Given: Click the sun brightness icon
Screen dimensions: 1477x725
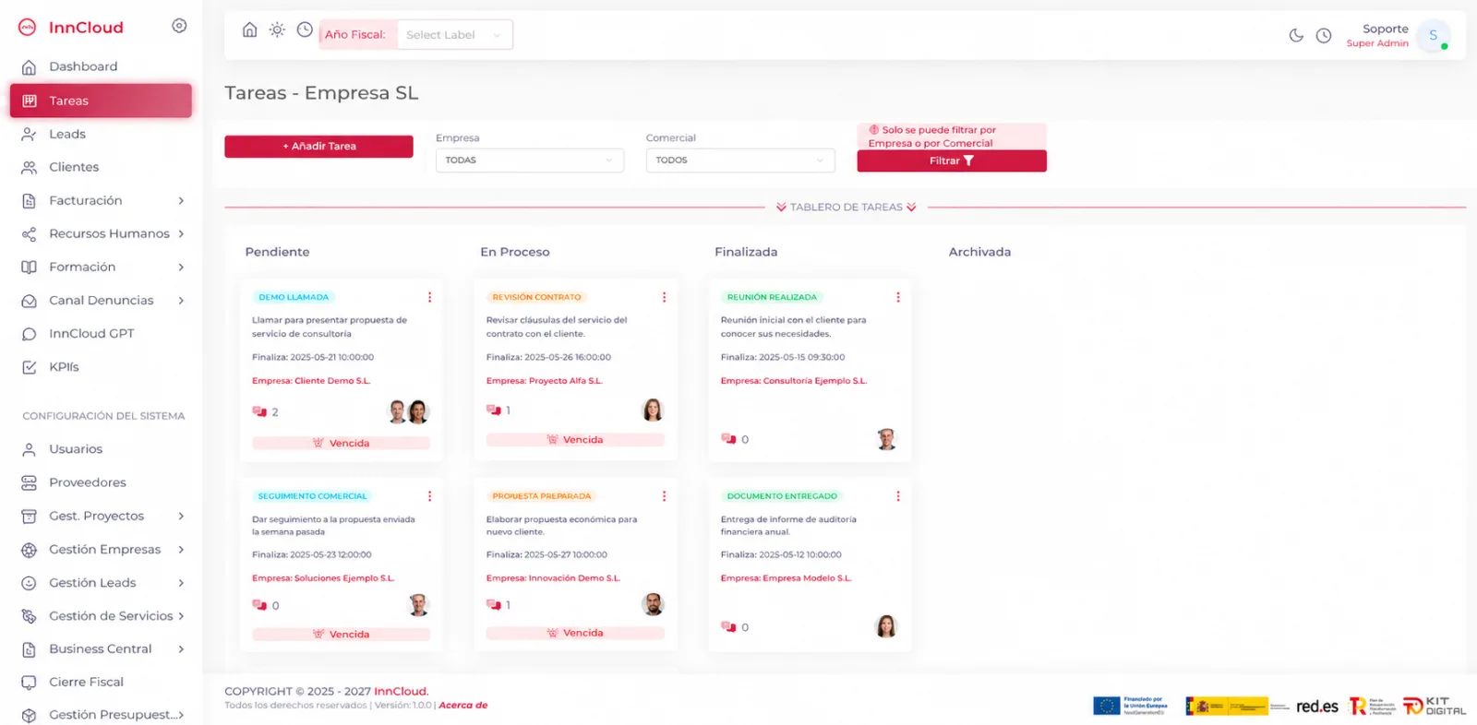Looking at the screenshot, I should click(277, 30).
